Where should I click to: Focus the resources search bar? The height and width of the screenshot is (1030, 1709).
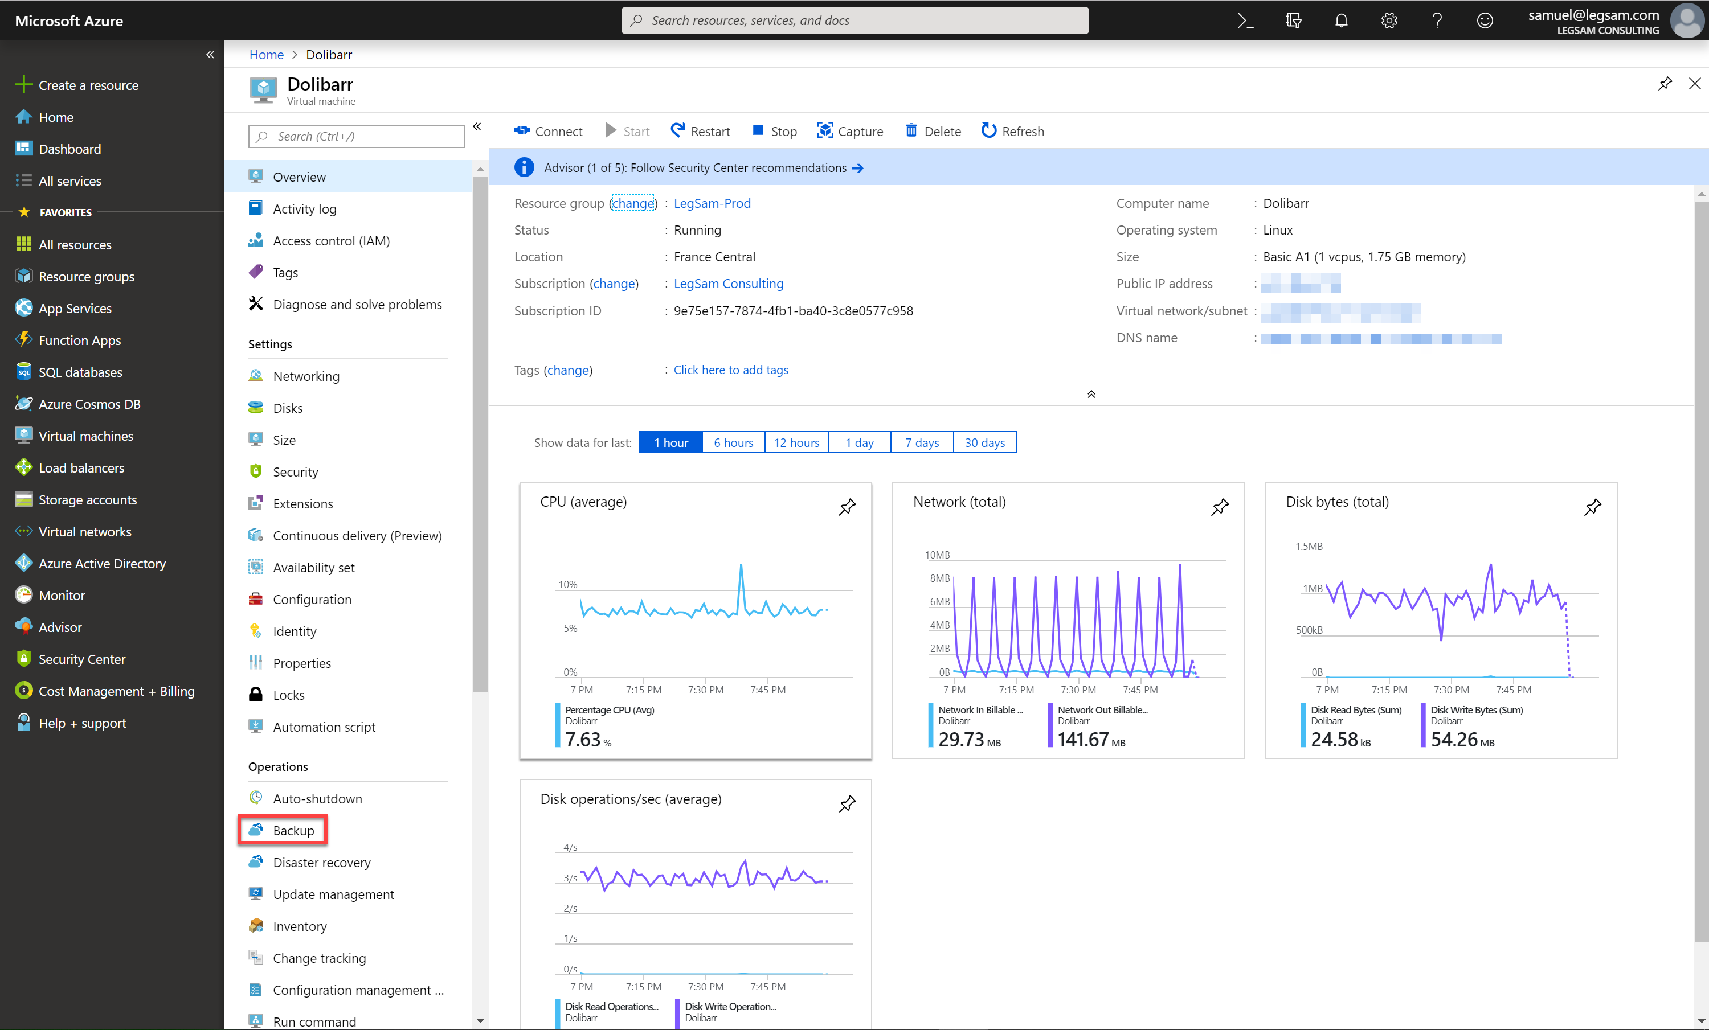854,20
